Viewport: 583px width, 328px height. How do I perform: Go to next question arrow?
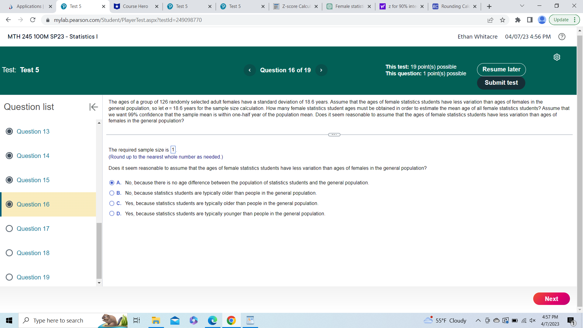click(x=321, y=70)
